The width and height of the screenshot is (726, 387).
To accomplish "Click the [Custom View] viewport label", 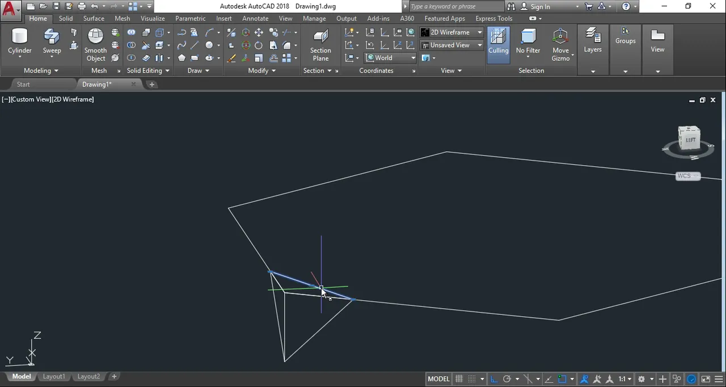I will coord(31,99).
